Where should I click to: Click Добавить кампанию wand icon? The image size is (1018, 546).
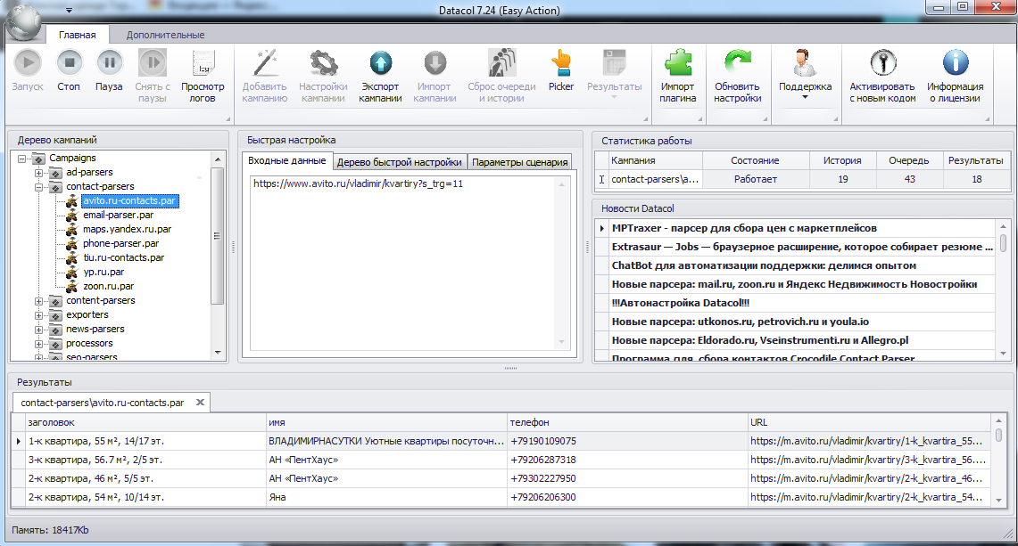(265, 63)
